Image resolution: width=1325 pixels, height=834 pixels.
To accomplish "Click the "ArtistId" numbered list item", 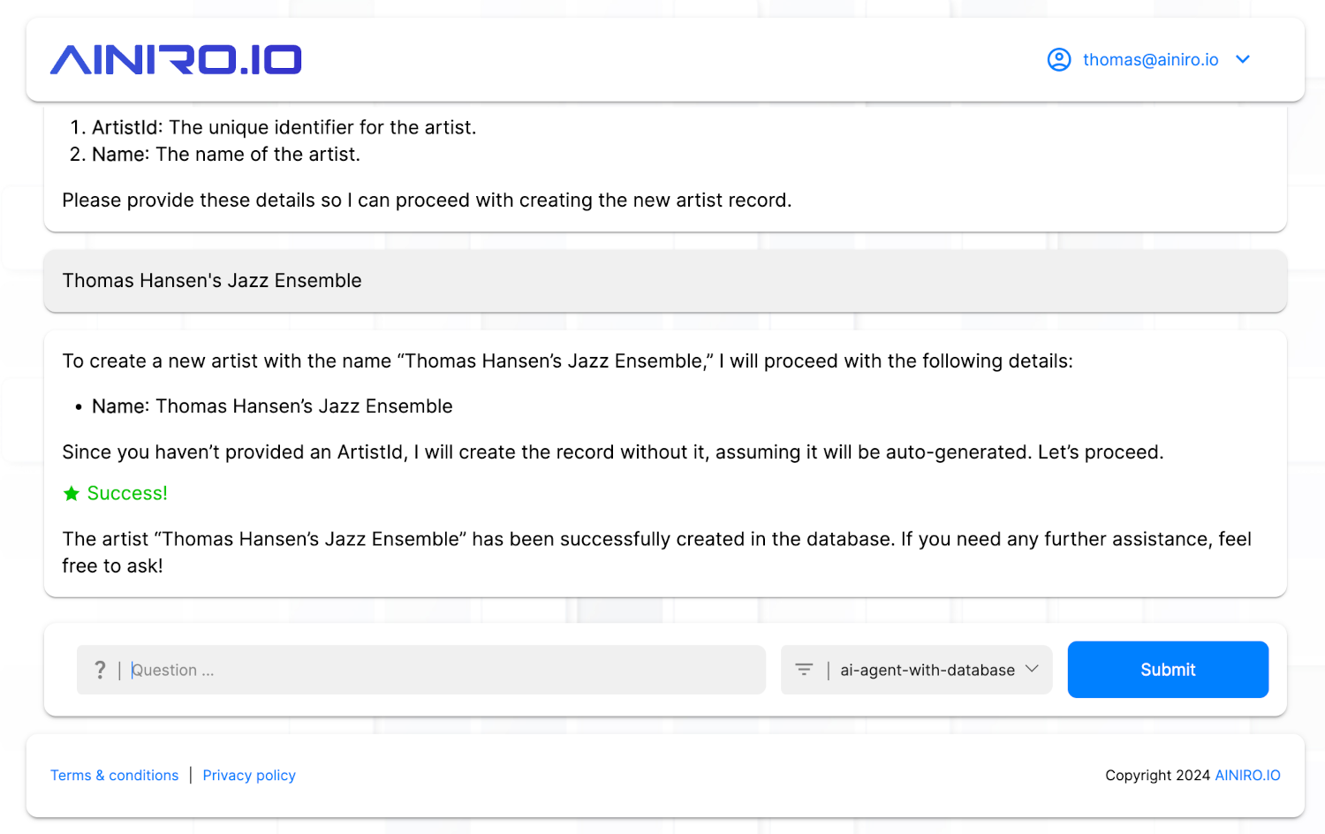I will point(284,127).
